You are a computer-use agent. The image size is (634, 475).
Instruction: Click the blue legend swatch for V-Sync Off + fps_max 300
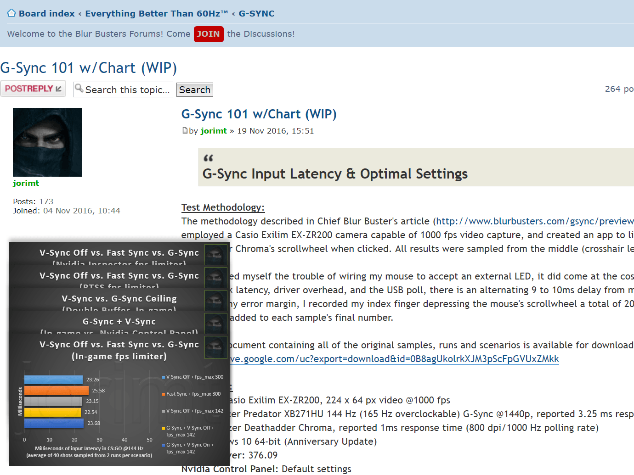tap(163, 377)
